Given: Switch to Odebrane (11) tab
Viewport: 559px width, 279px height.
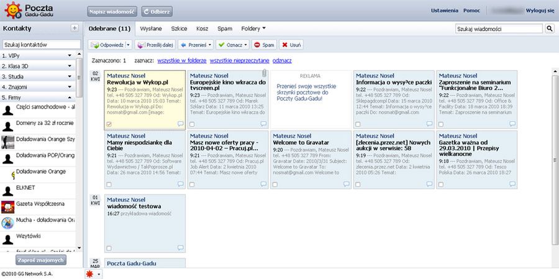Looking at the screenshot, I should point(109,29).
